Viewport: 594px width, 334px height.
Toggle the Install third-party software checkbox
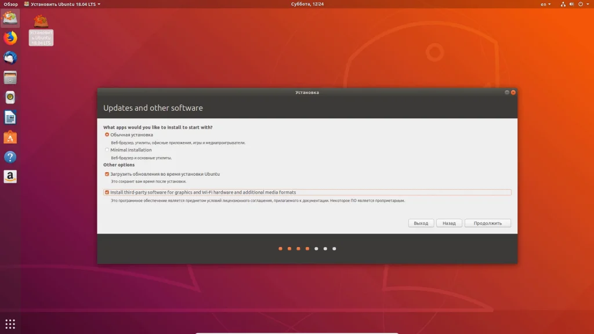tap(107, 193)
